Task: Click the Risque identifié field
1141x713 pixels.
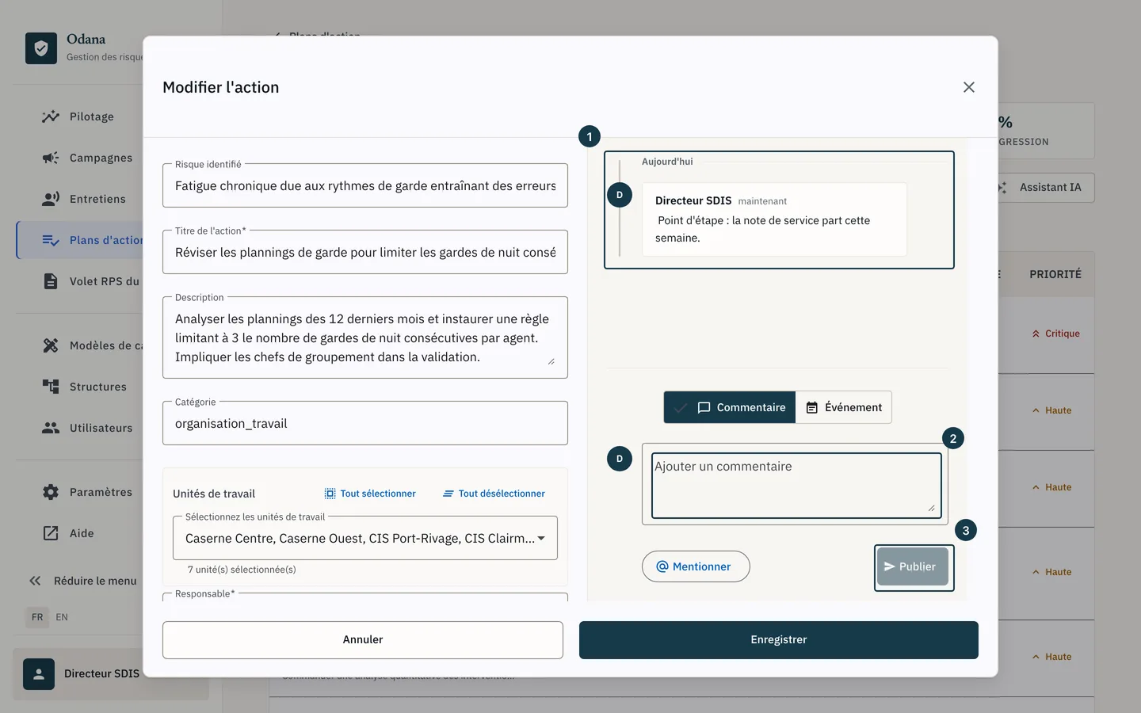Action: pos(365,185)
